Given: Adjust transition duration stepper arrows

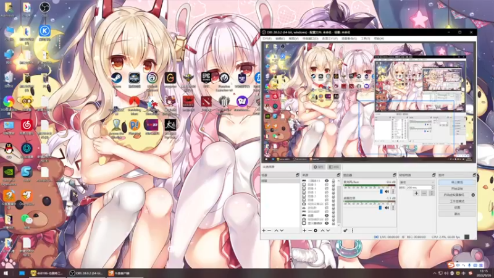Looking at the screenshot, I should point(433,188).
